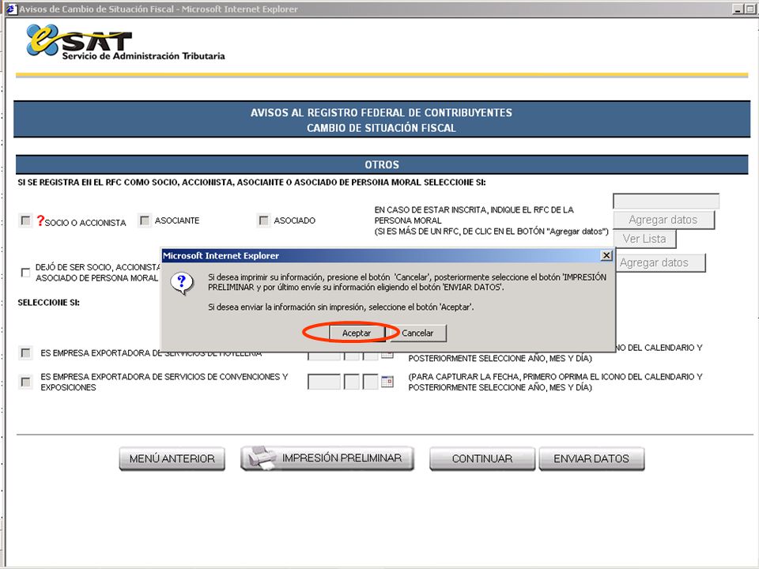The height and width of the screenshot is (569, 759).
Task: Proceed with the CONTINUAR button
Action: click(482, 458)
